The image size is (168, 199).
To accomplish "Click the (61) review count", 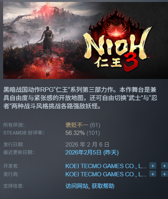I will click(x=95, y=125).
